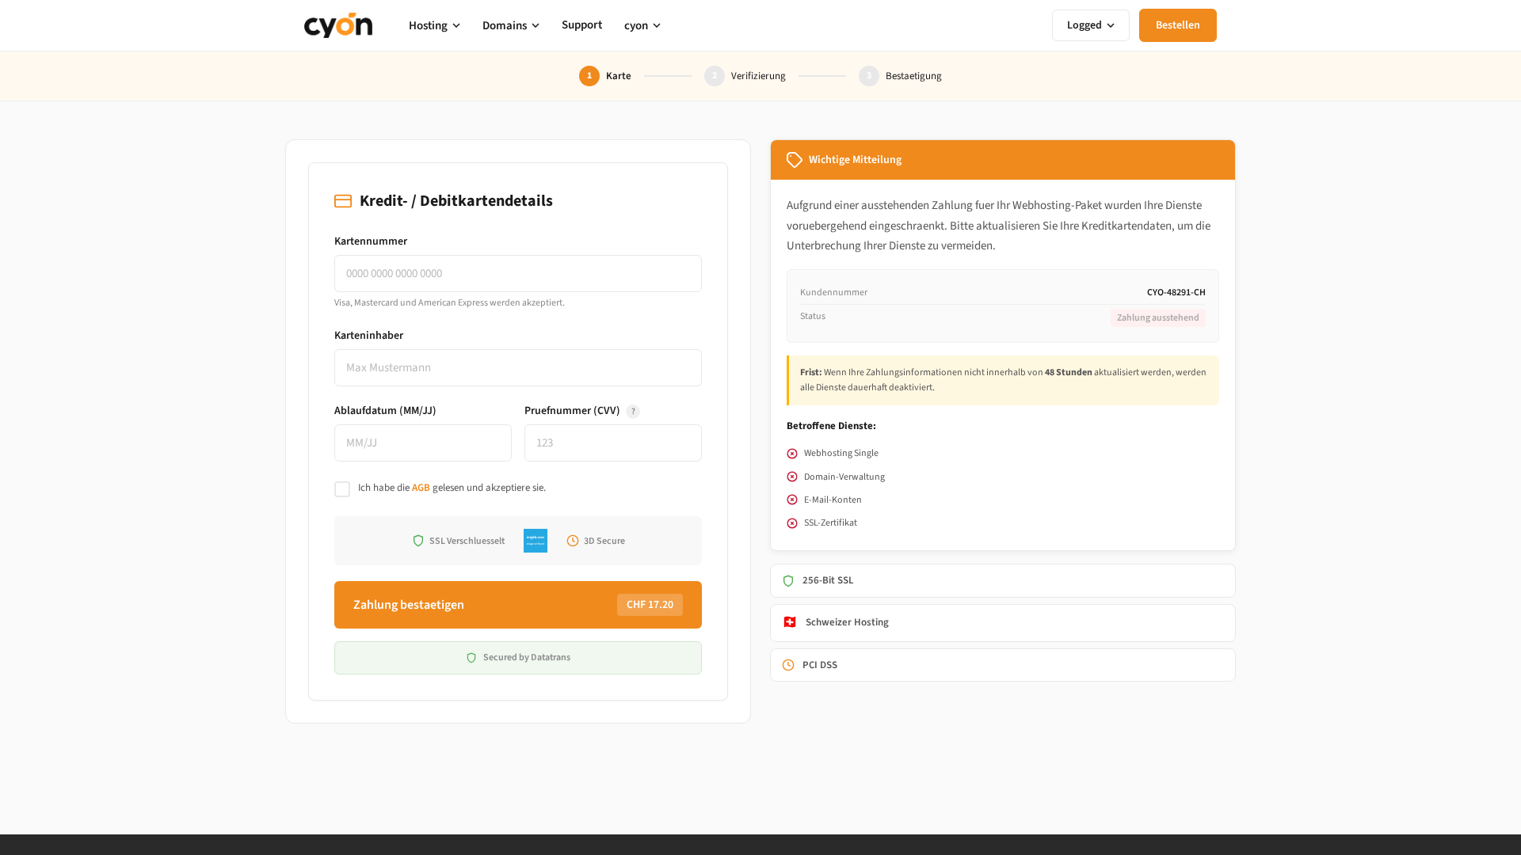Click customer number CYO-48291-CH

[1176, 292]
